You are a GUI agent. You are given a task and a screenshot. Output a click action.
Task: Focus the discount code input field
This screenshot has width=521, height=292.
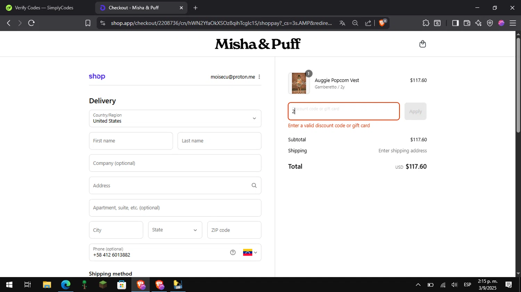tap(344, 111)
